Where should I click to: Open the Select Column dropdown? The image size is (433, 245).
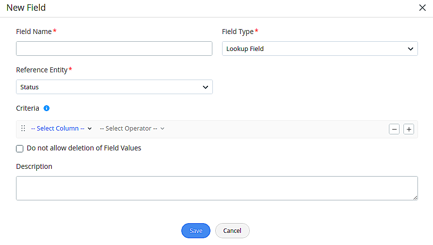click(x=61, y=129)
